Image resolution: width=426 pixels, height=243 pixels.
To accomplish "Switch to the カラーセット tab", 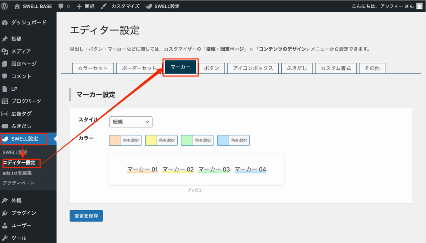I will pyautogui.click(x=92, y=68).
